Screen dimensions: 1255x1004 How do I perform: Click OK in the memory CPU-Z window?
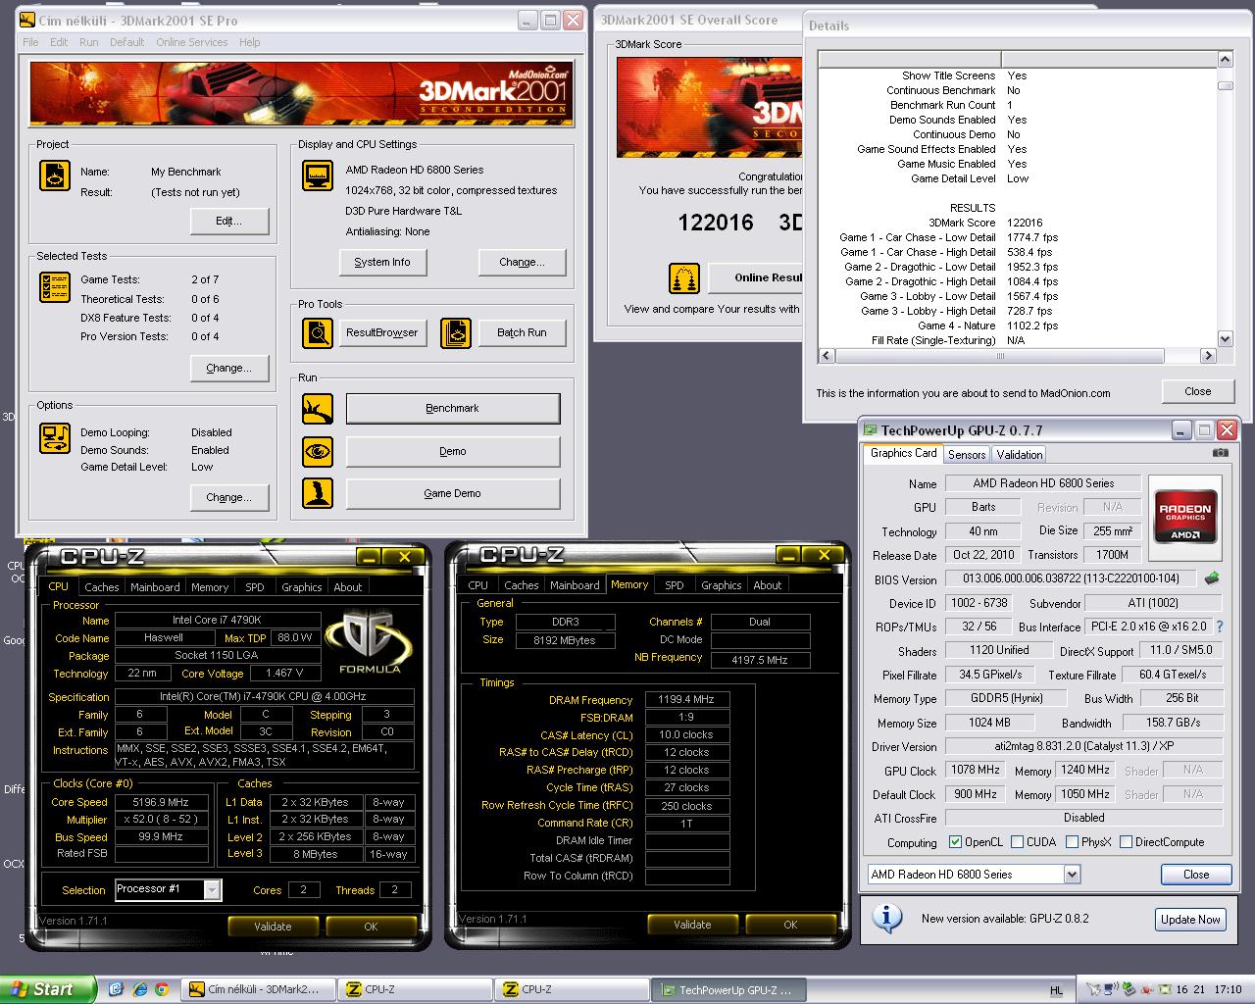coord(790,924)
